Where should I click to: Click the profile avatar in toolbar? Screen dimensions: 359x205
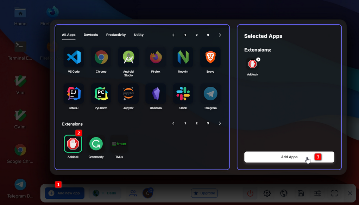click(x=148, y=193)
